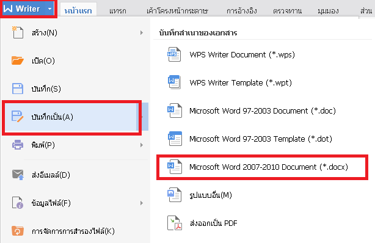The width and height of the screenshot is (375, 243).
Task: Click the save-as icon with pencil
Action: pos(18,117)
